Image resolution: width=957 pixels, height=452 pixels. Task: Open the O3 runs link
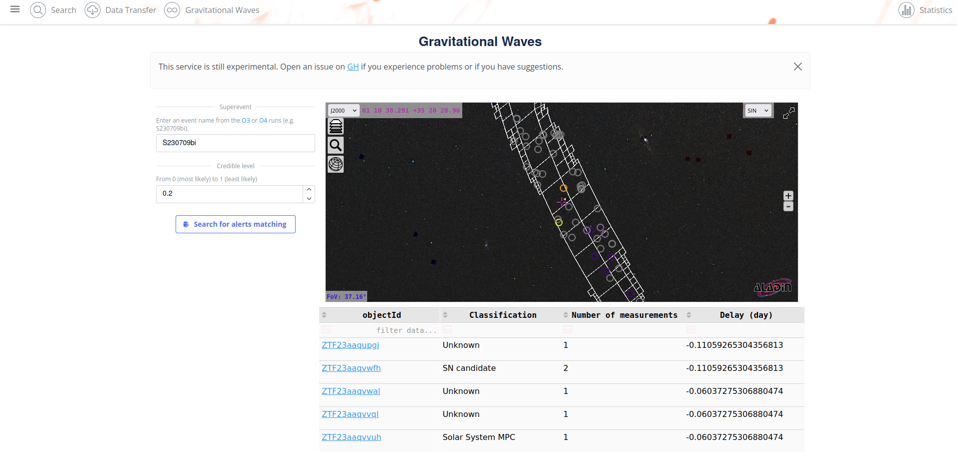pyautogui.click(x=246, y=120)
